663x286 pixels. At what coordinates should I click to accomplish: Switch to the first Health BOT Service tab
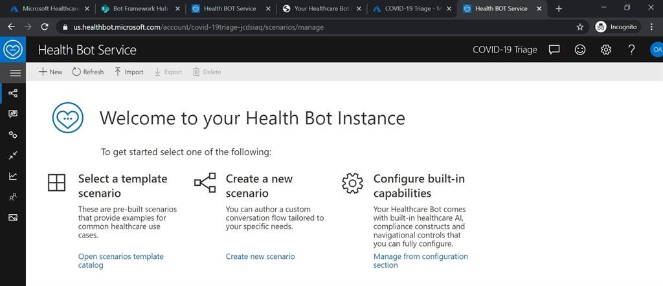point(230,8)
